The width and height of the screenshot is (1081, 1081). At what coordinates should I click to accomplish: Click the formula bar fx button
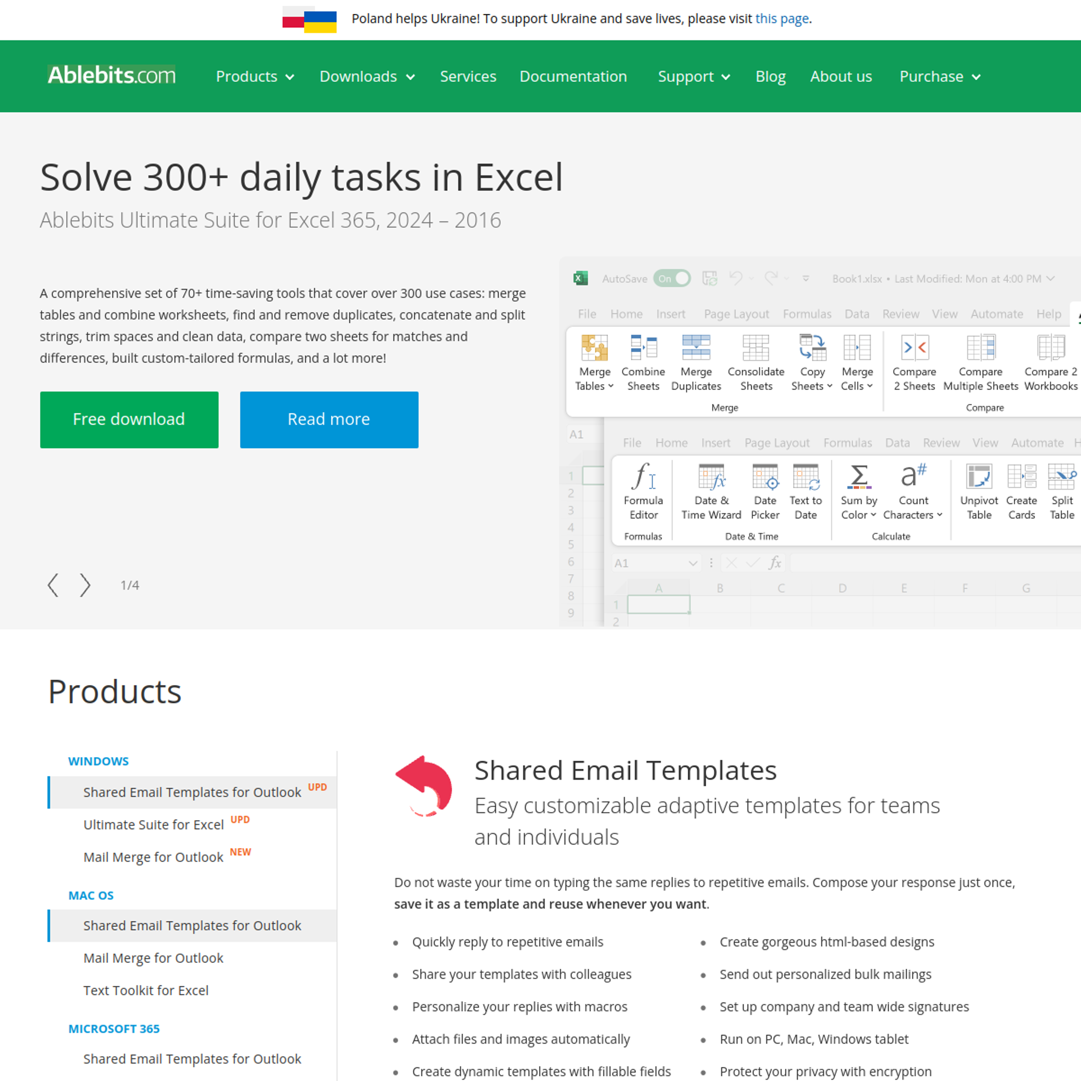775,563
